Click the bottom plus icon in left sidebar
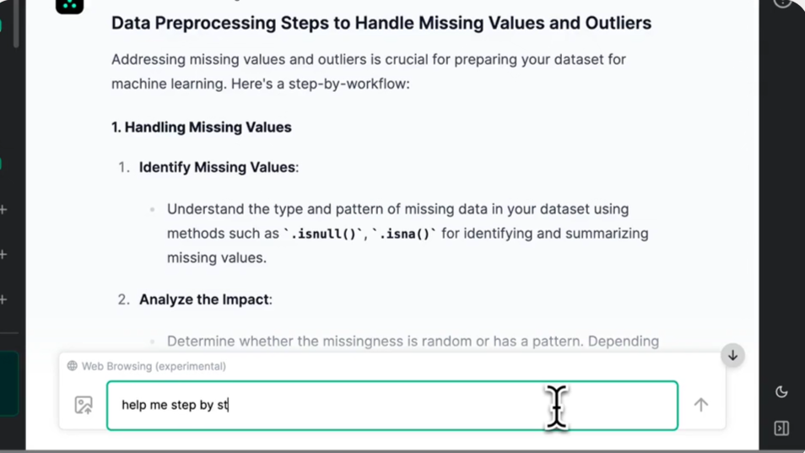This screenshot has width=805, height=453. [3, 299]
